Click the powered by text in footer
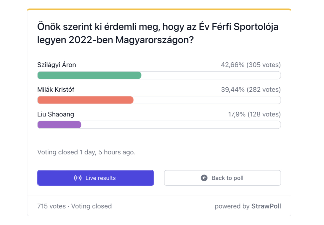 tap(232, 206)
